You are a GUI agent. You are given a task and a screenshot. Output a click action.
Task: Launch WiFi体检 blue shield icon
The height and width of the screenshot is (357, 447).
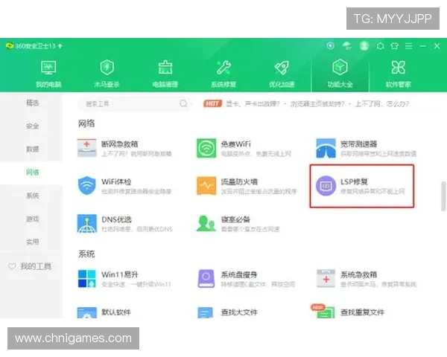[87, 186]
